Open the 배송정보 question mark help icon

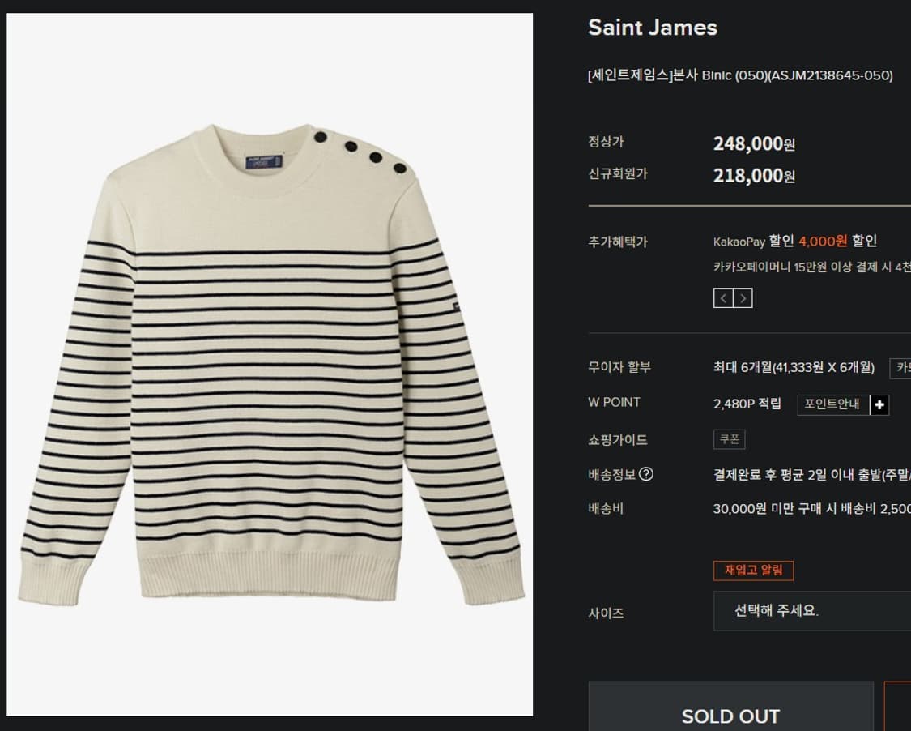pyautogui.click(x=646, y=474)
